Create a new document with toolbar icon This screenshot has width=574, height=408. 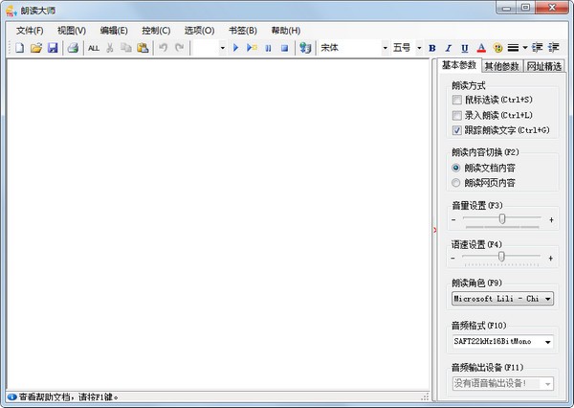19,48
